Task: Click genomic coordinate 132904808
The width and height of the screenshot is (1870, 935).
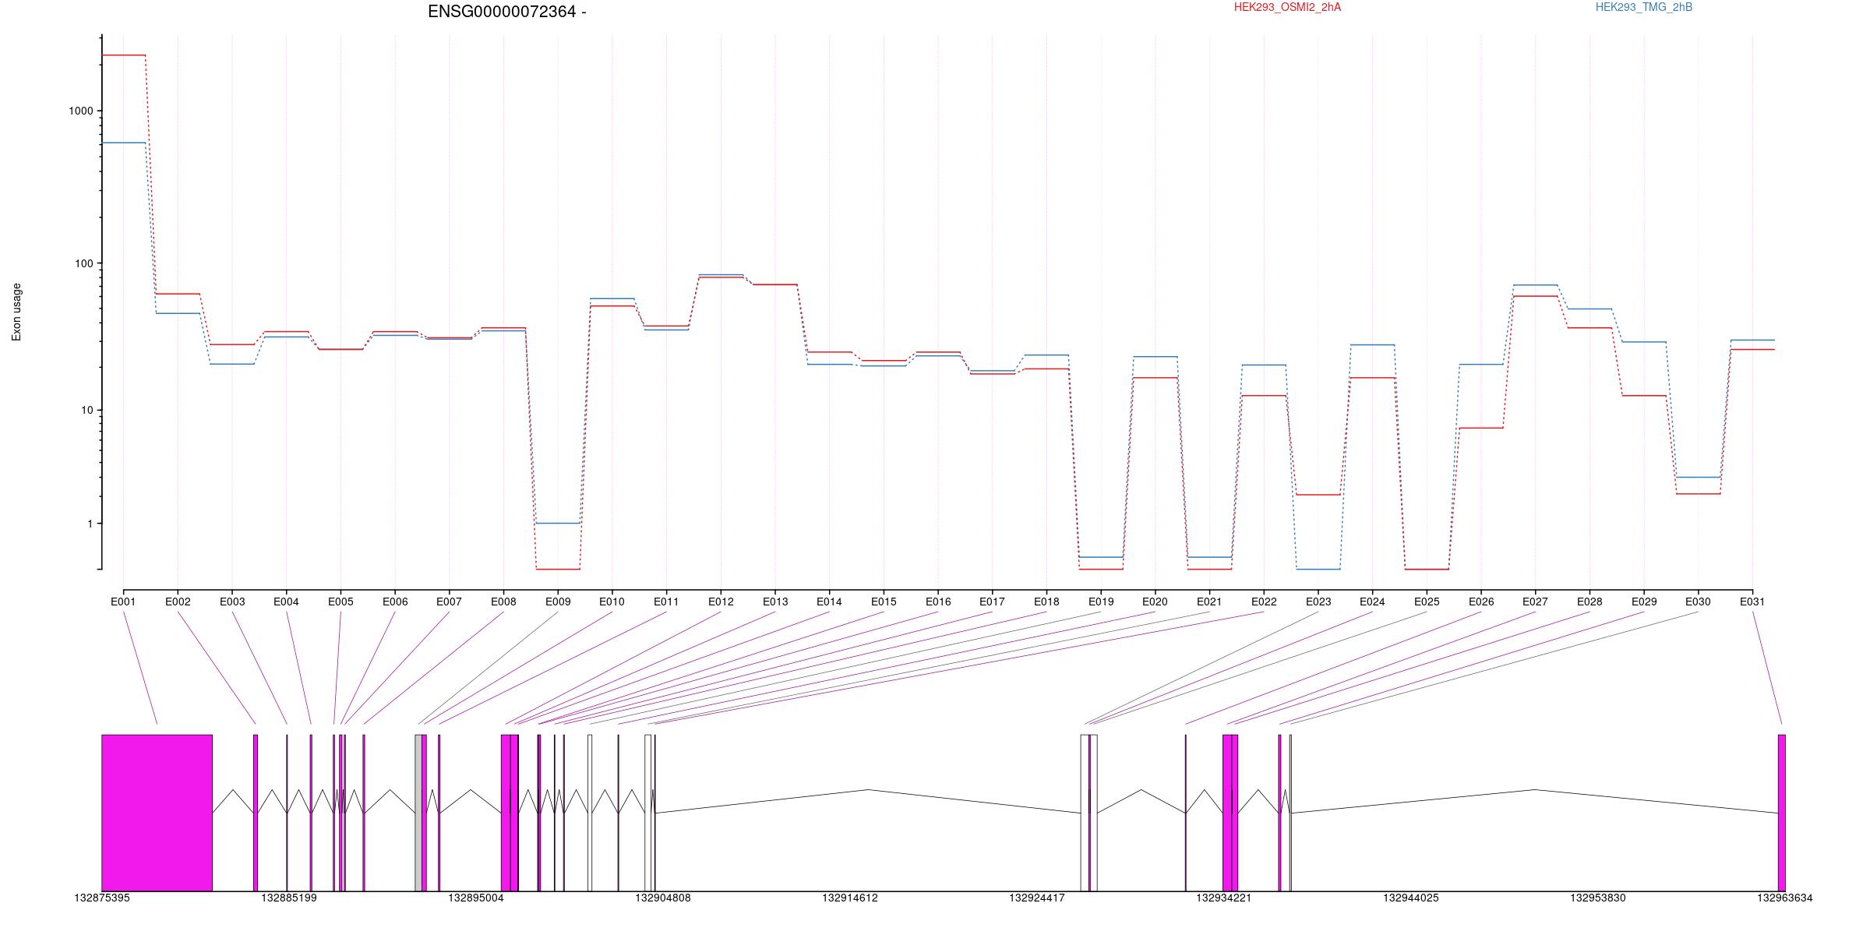Action: point(663,898)
